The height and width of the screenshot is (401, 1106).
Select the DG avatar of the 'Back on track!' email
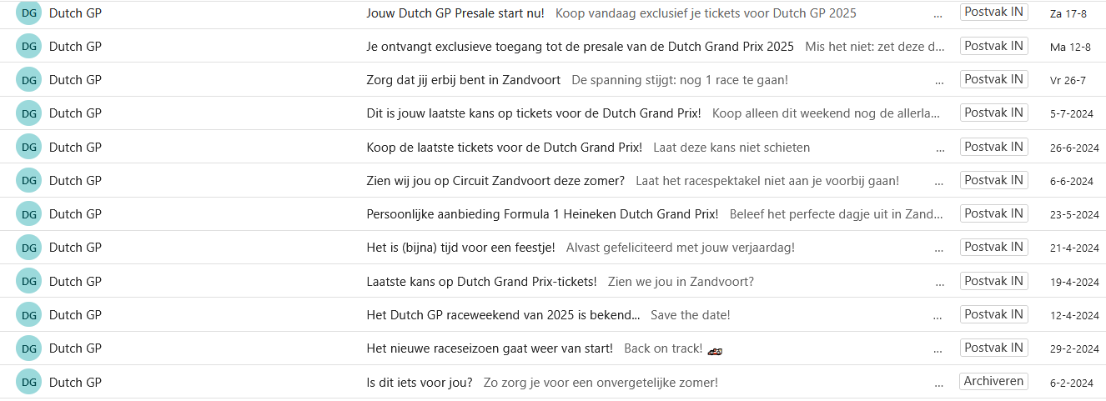click(x=29, y=348)
